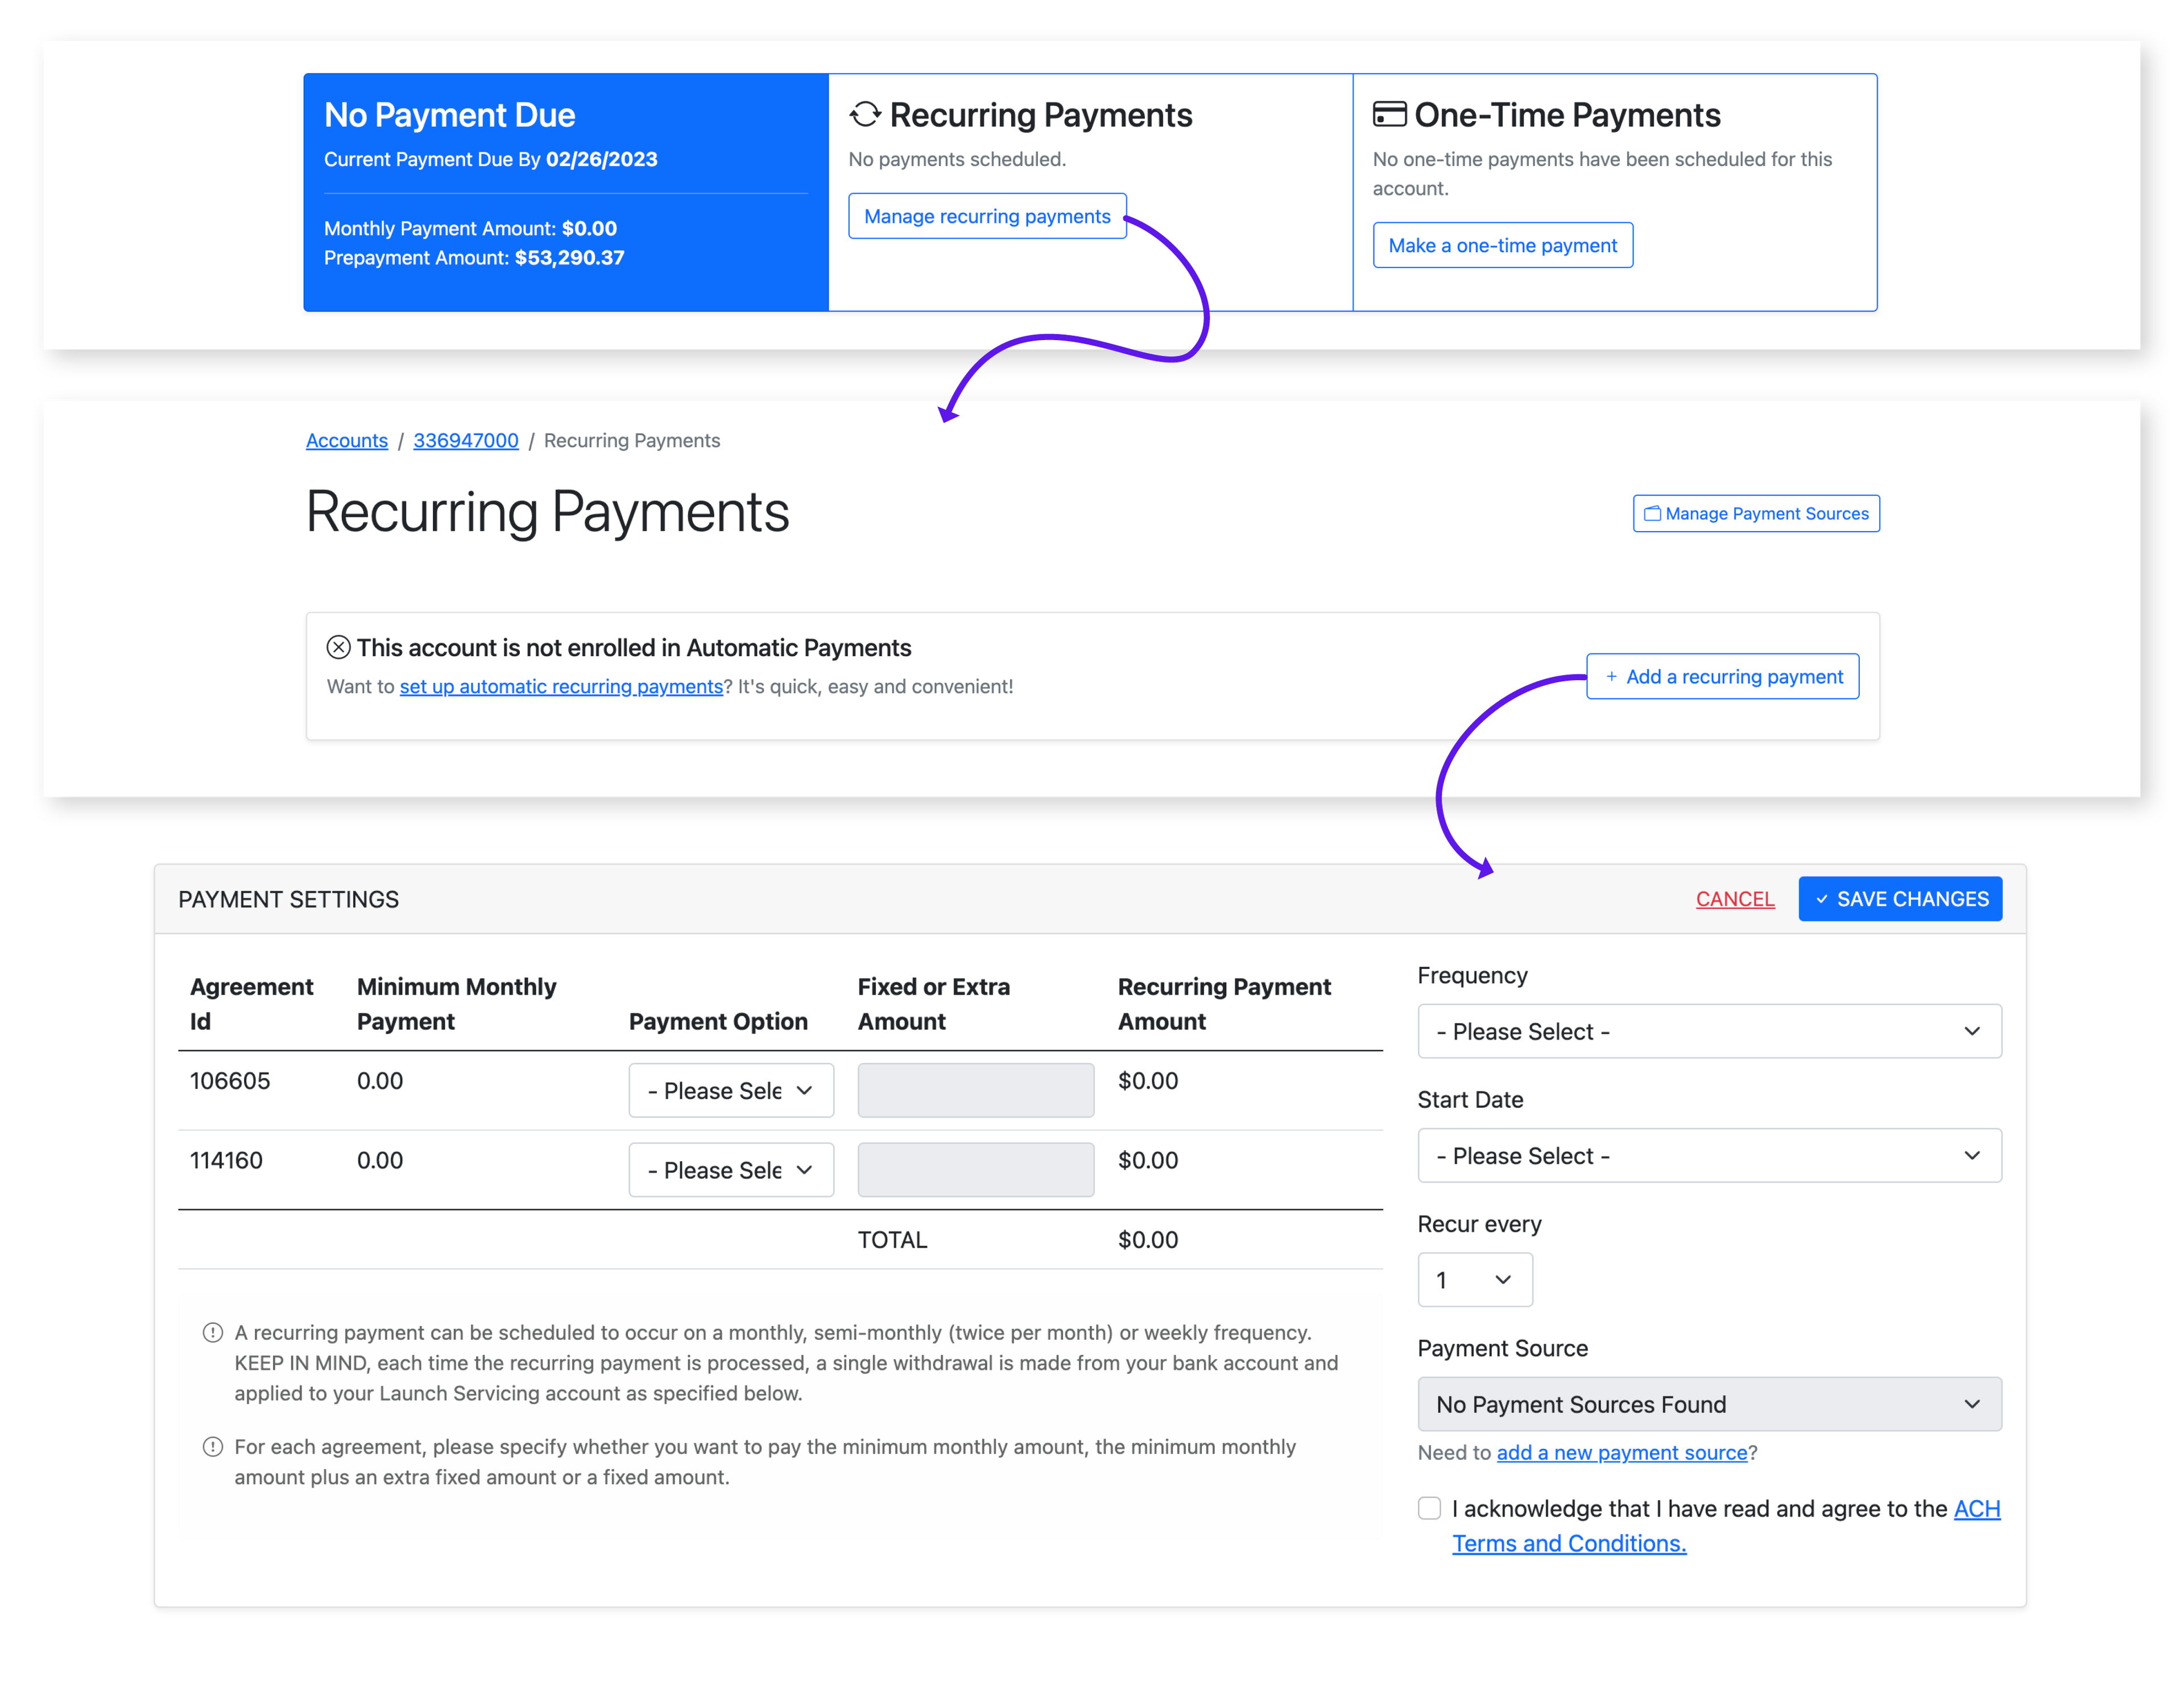The width and height of the screenshot is (2184, 1706).
Task: Click the red CANCEL link
Action: [x=1735, y=900]
